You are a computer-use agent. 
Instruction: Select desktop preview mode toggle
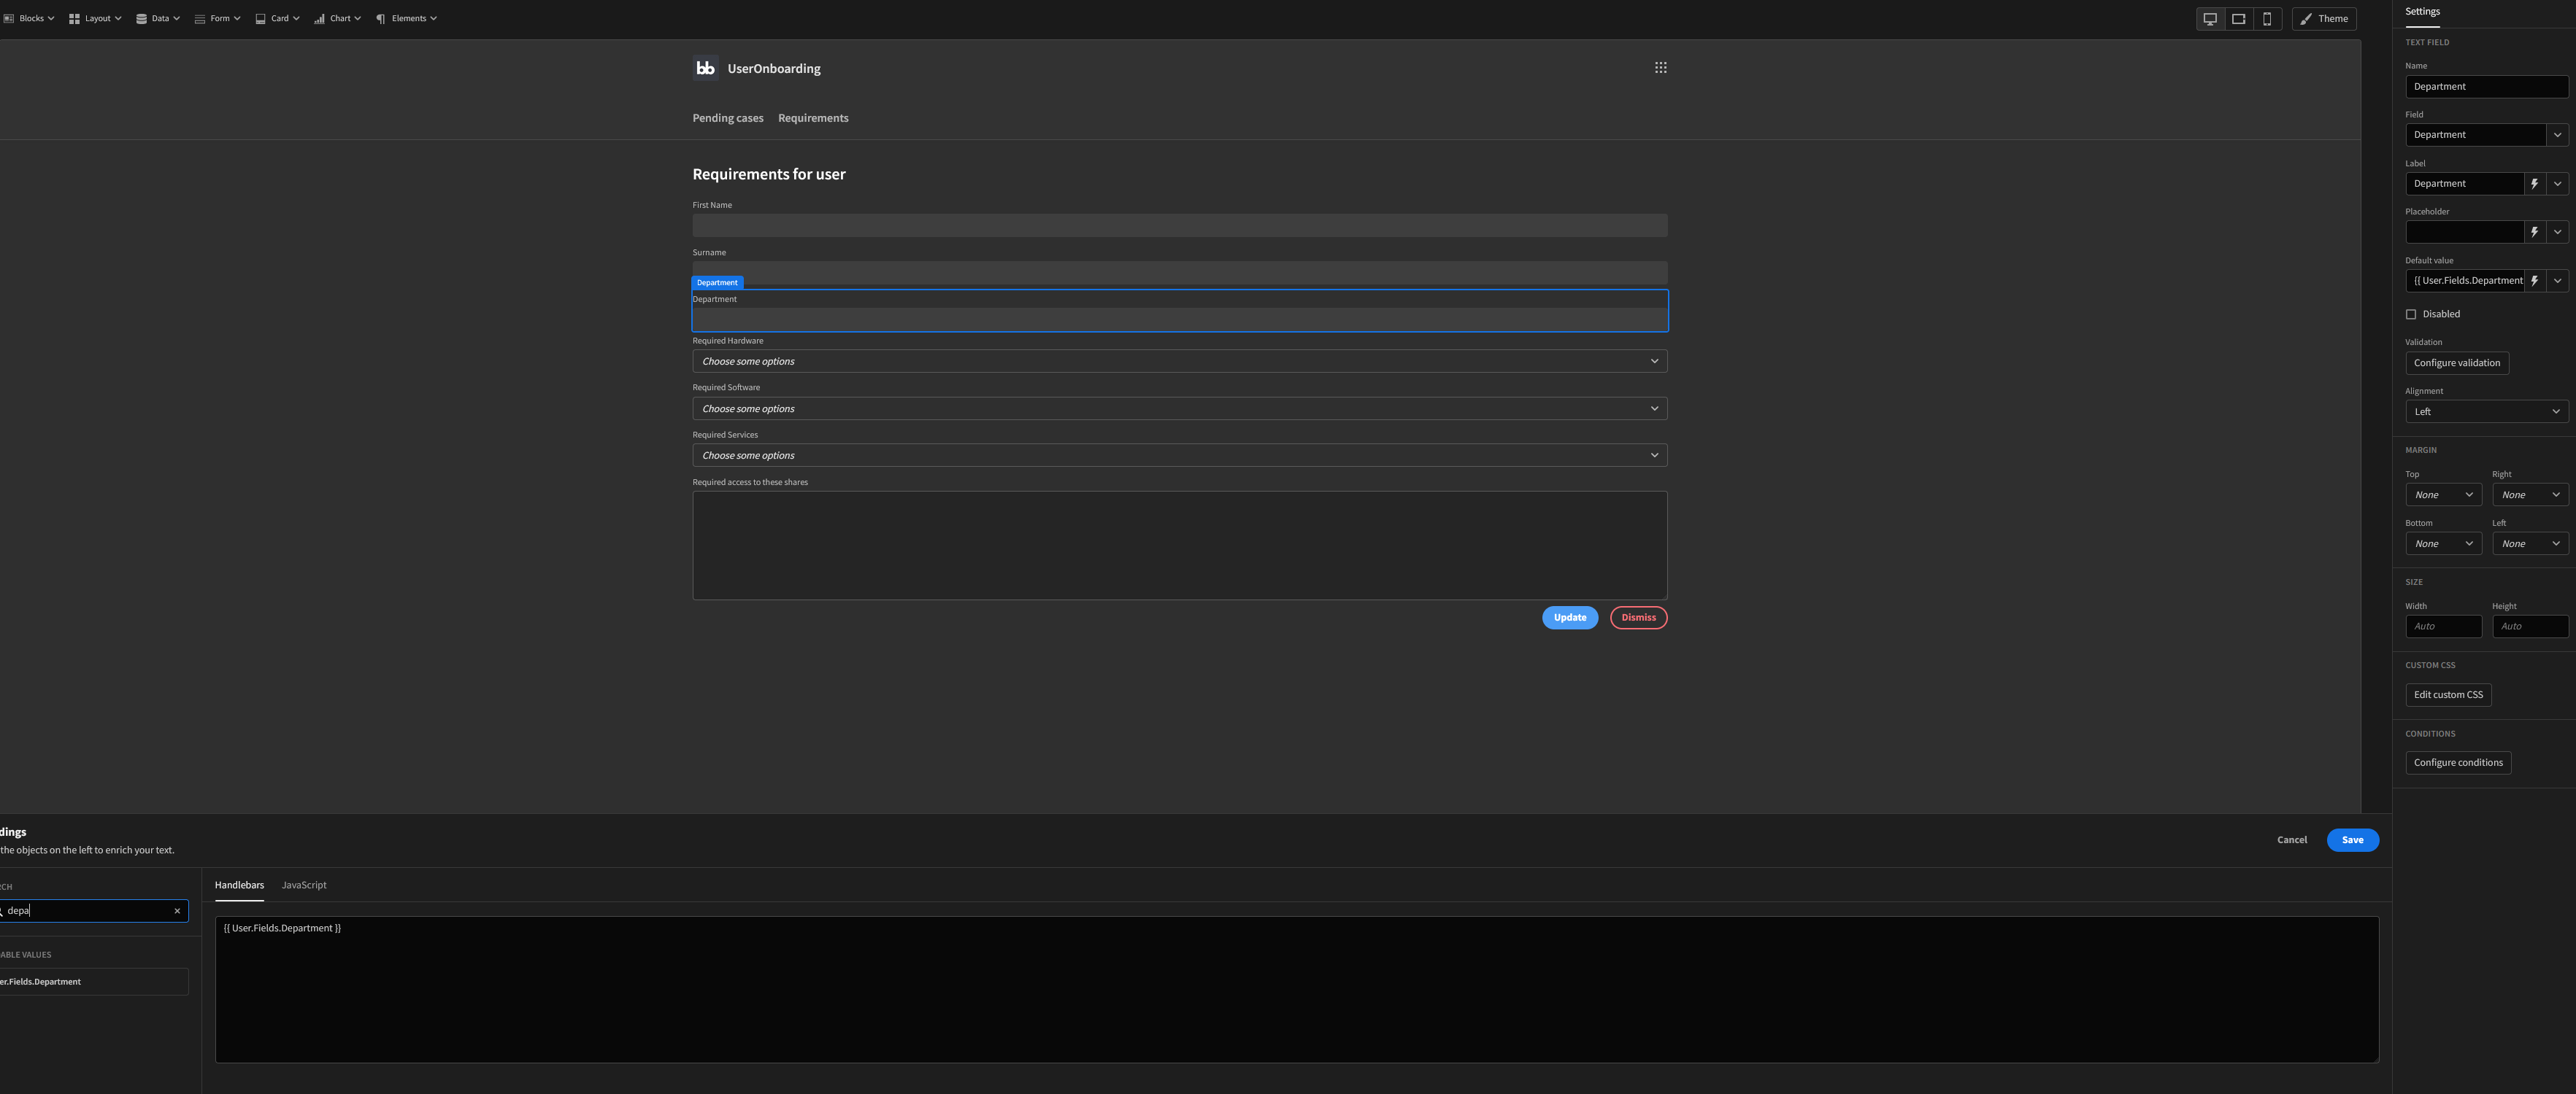tap(2210, 18)
